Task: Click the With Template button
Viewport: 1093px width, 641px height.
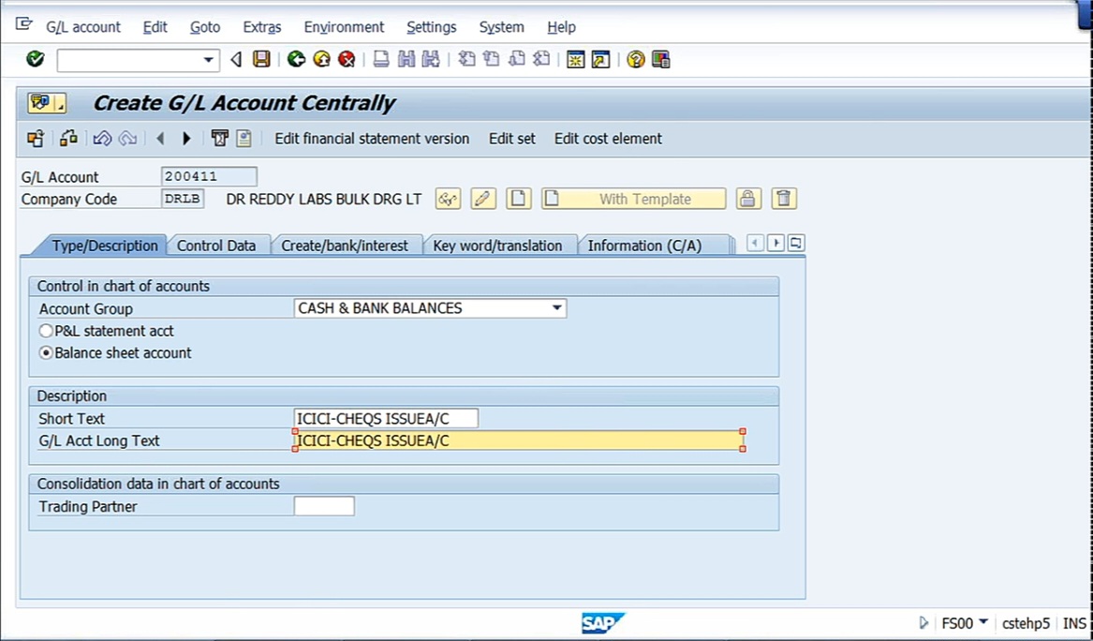Action: coord(634,199)
